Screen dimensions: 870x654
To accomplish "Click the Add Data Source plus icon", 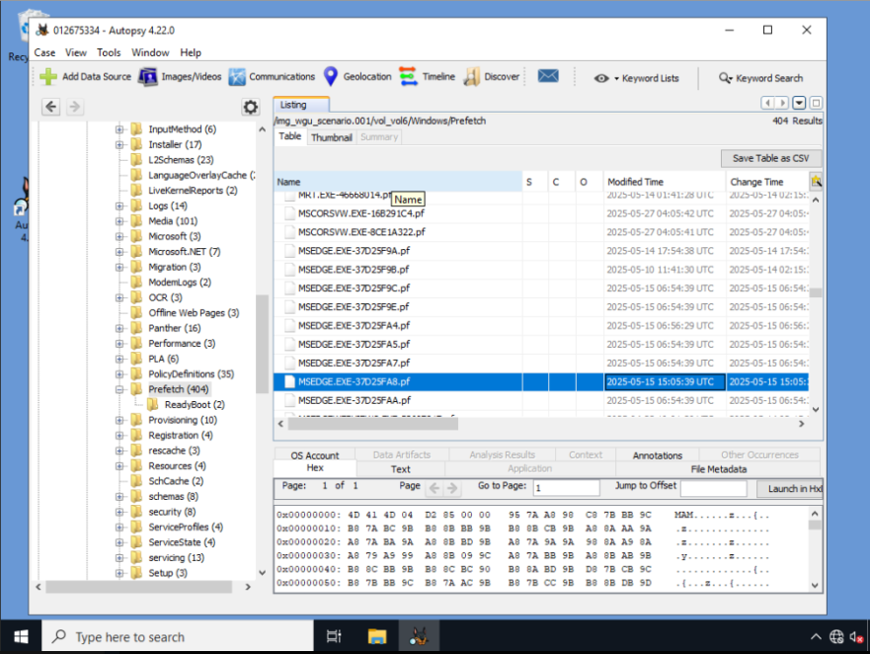I will pos(48,77).
